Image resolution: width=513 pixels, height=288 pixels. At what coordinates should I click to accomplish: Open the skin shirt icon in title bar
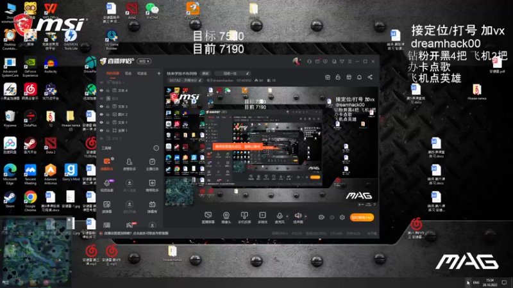pyautogui.click(x=342, y=61)
